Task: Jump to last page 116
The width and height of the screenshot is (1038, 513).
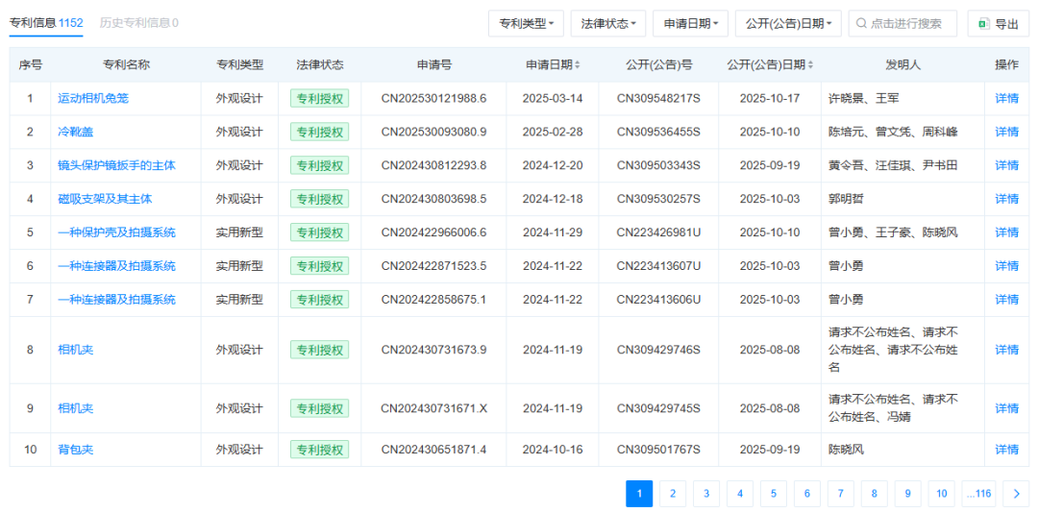Action: tap(977, 494)
